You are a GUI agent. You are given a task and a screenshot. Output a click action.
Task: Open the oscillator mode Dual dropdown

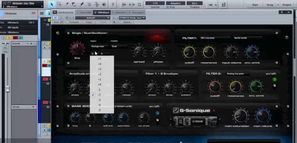coord(119,46)
